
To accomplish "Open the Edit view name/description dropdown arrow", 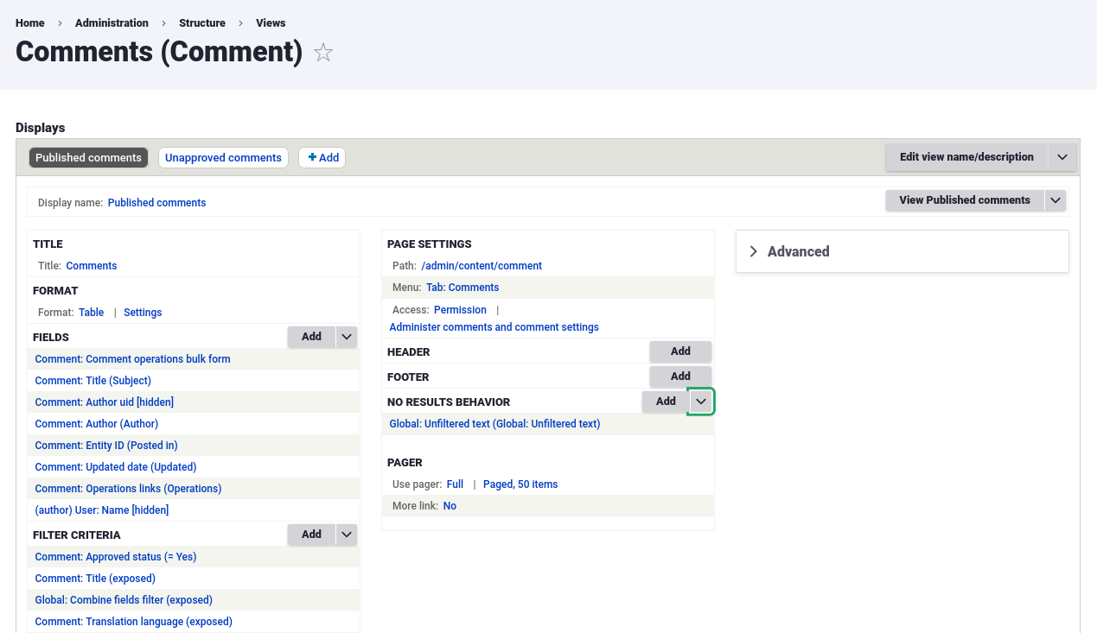I will tap(1062, 157).
